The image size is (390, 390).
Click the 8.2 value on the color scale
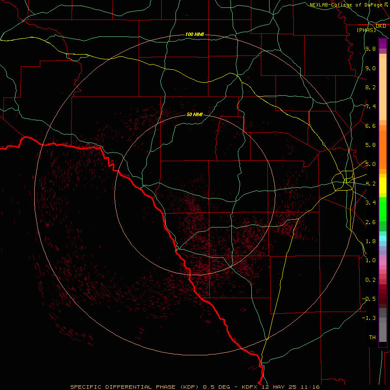pyautogui.click(x=370, y=87)
